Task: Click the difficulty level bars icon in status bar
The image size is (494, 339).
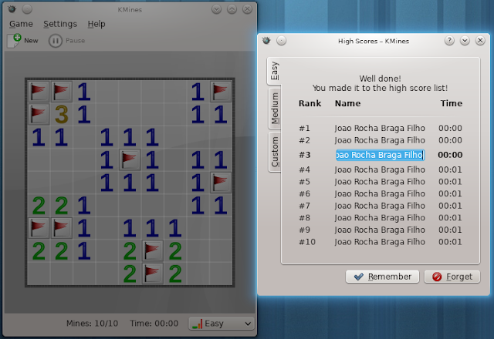Action: pos(198,324)
